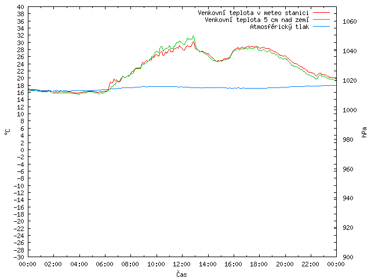371x278 pixels.
Task: Click the '10' temperature axis label
Action: (21, 114)
